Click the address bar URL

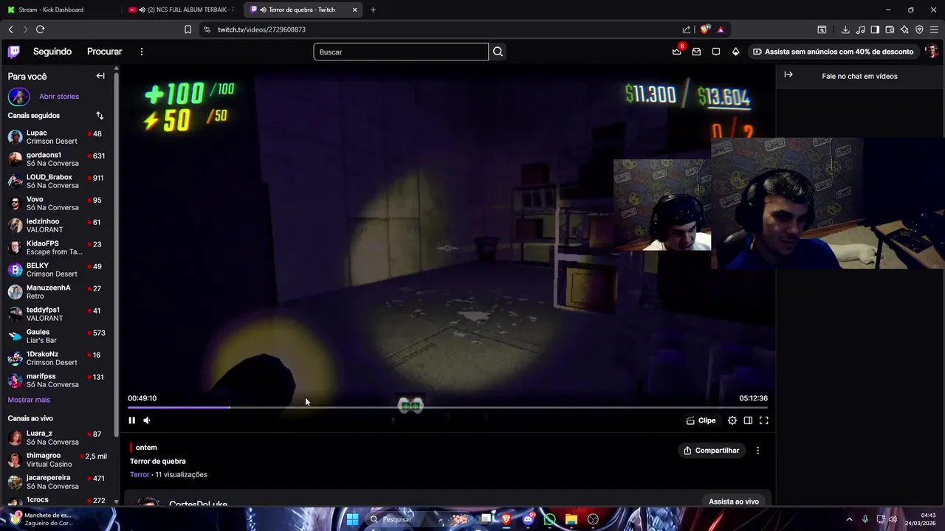click(261, 29)
